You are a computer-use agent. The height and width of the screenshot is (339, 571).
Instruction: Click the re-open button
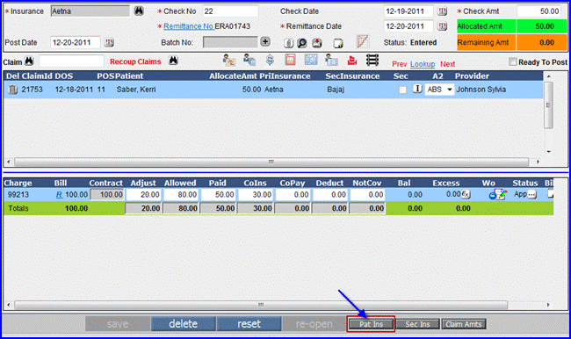(x=314, y=324)
